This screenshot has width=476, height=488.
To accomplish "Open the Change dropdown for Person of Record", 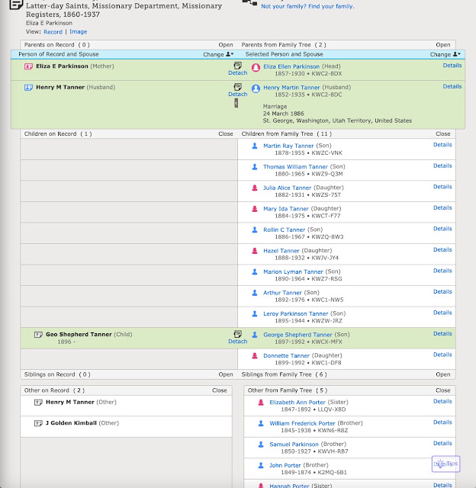I will tap(218, 54).
